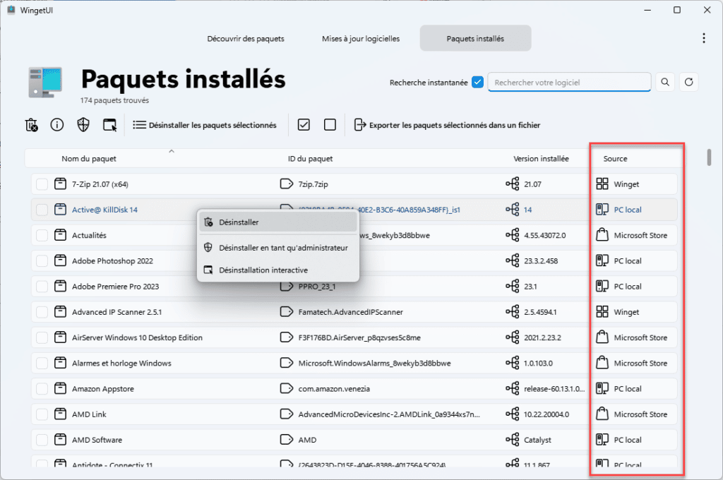Click the version value 10.22.20004.0
Viewport: 723px width, 480px height.
(546, 414)
